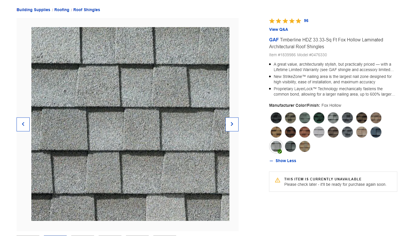Choose the white-colored shingle swatch
The height and width of the screenshot is (236, 409).
tap(319, 132)
